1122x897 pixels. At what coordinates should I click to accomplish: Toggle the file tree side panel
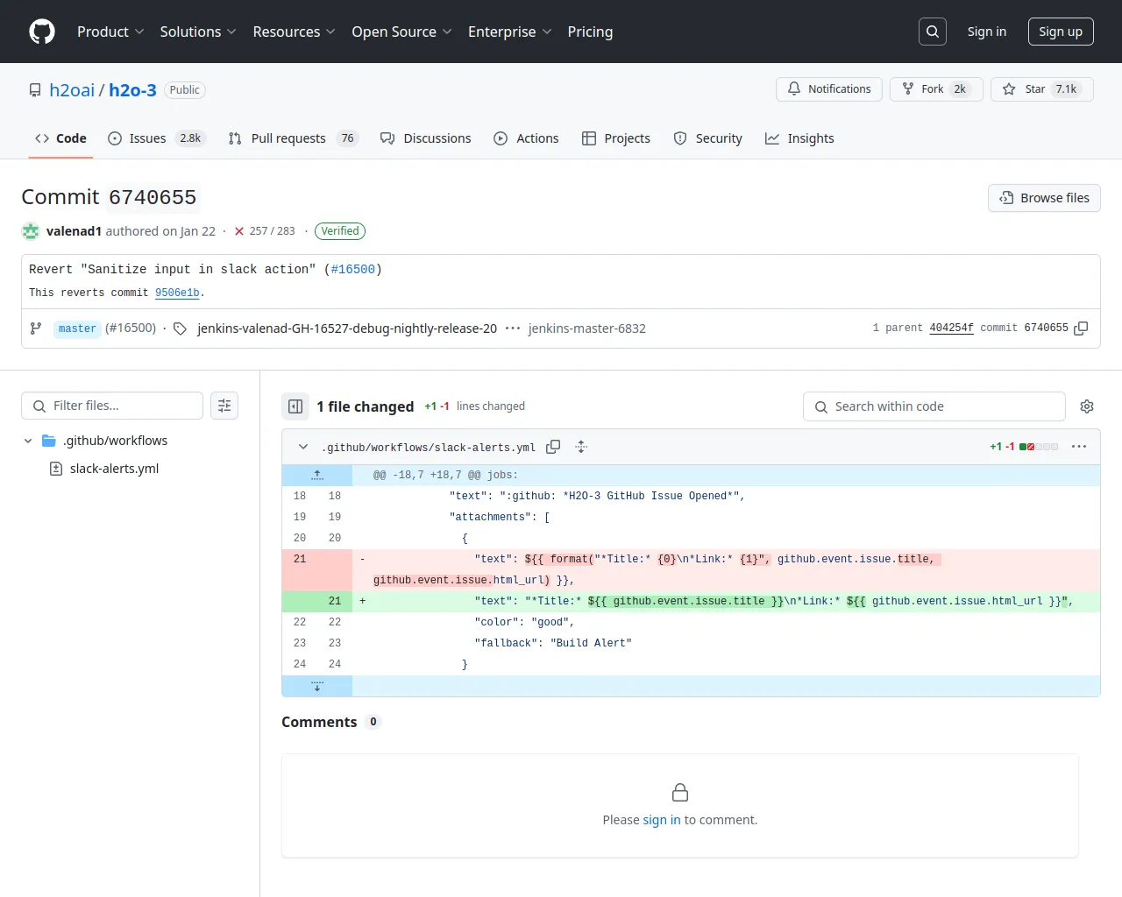[x=295, y=406]
